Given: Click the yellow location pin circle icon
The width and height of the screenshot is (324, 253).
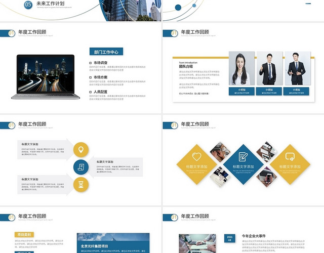Looking at the screenshot, I should pos(81,150).
